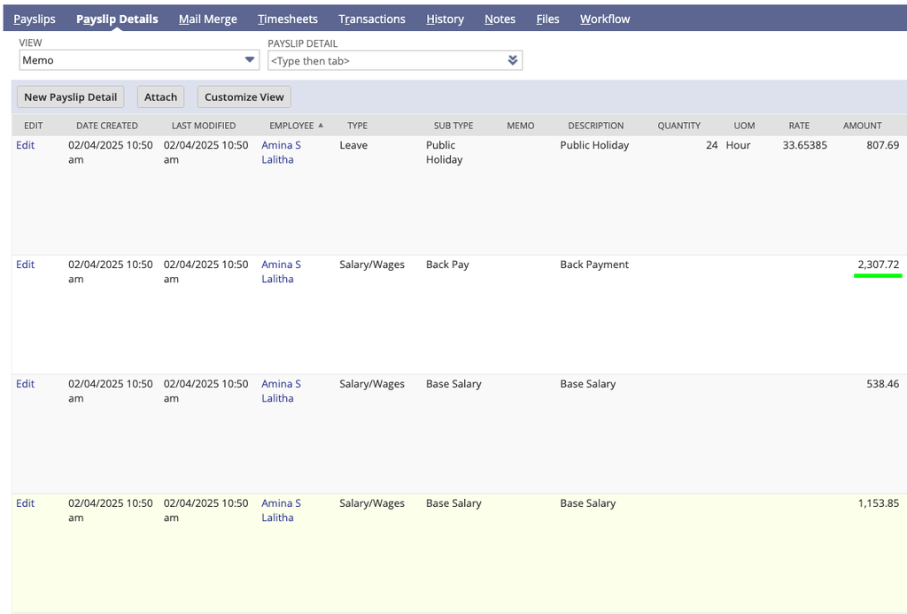Viewport: 907px width, 614px height.
Task: Click the Attach button
Action: coord(161,97)
